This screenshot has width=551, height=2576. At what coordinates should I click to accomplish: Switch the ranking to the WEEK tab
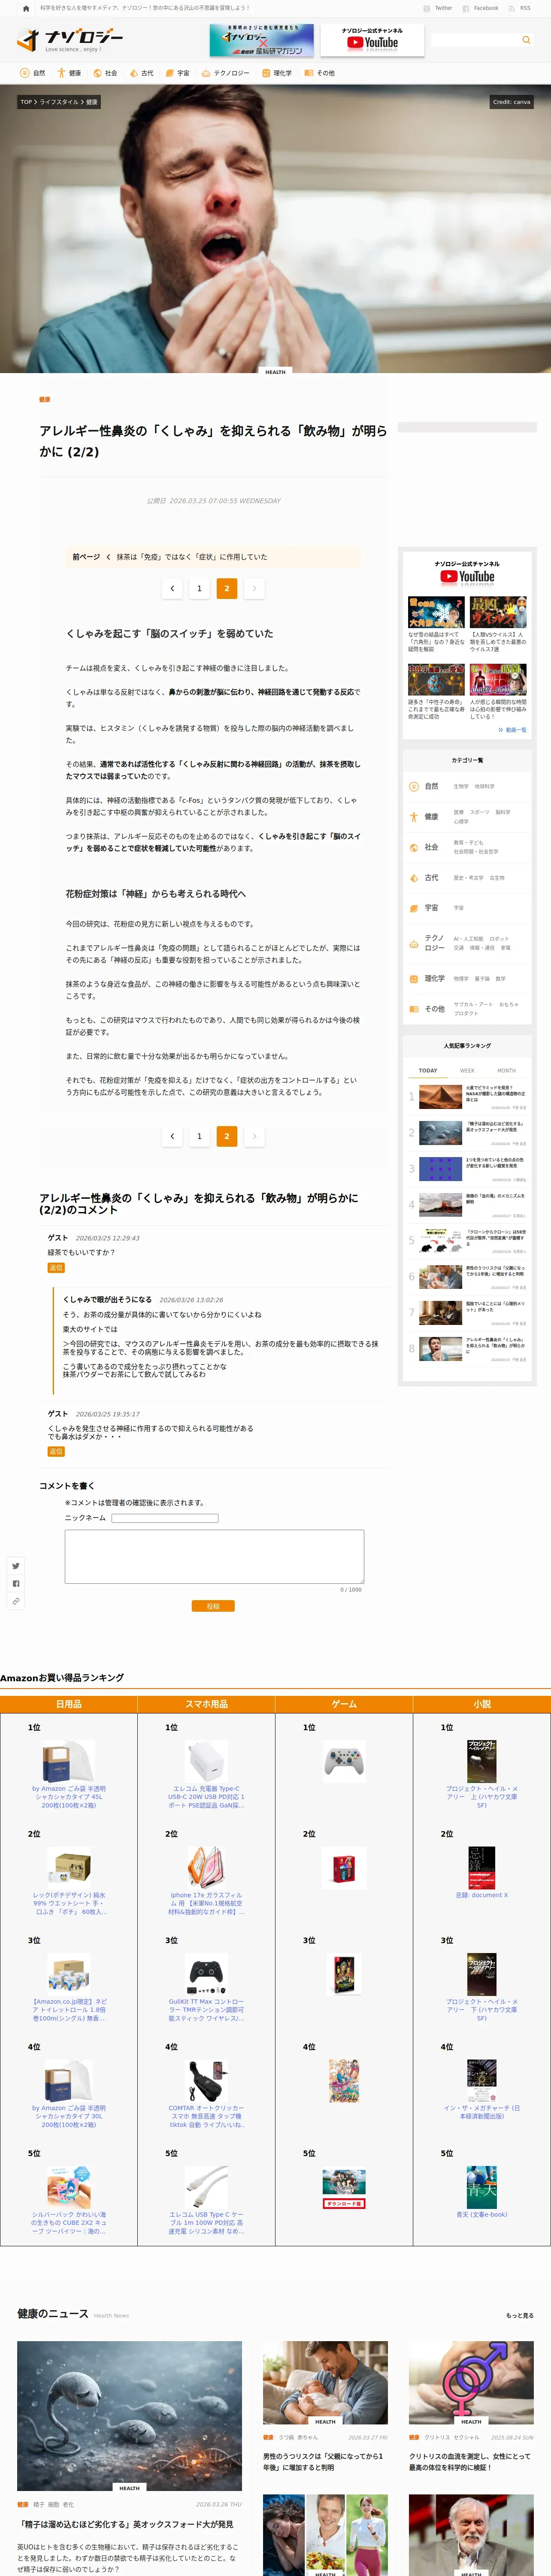click(467, 1071)
